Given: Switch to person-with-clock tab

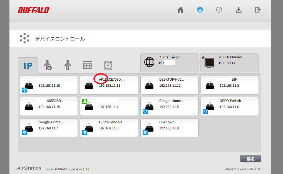Looking at the screenshot, I should tap(48, 65).
